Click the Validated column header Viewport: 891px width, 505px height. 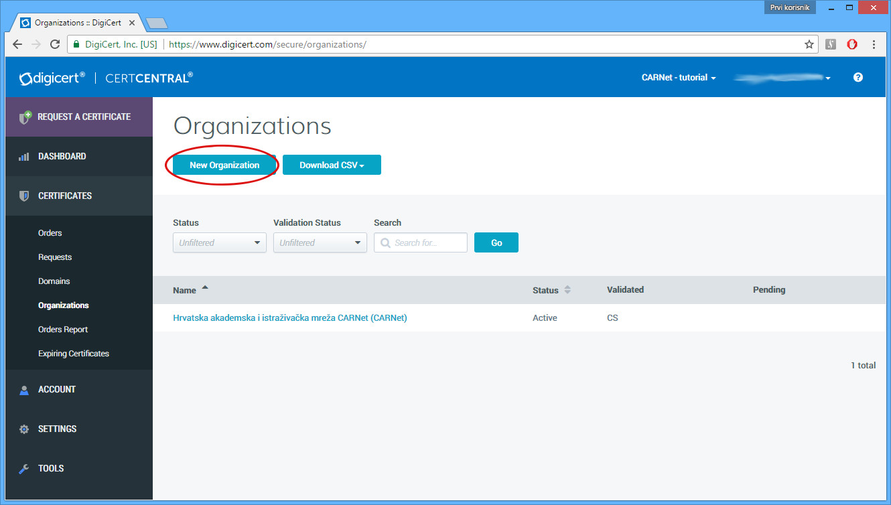[x=625, y=289]
